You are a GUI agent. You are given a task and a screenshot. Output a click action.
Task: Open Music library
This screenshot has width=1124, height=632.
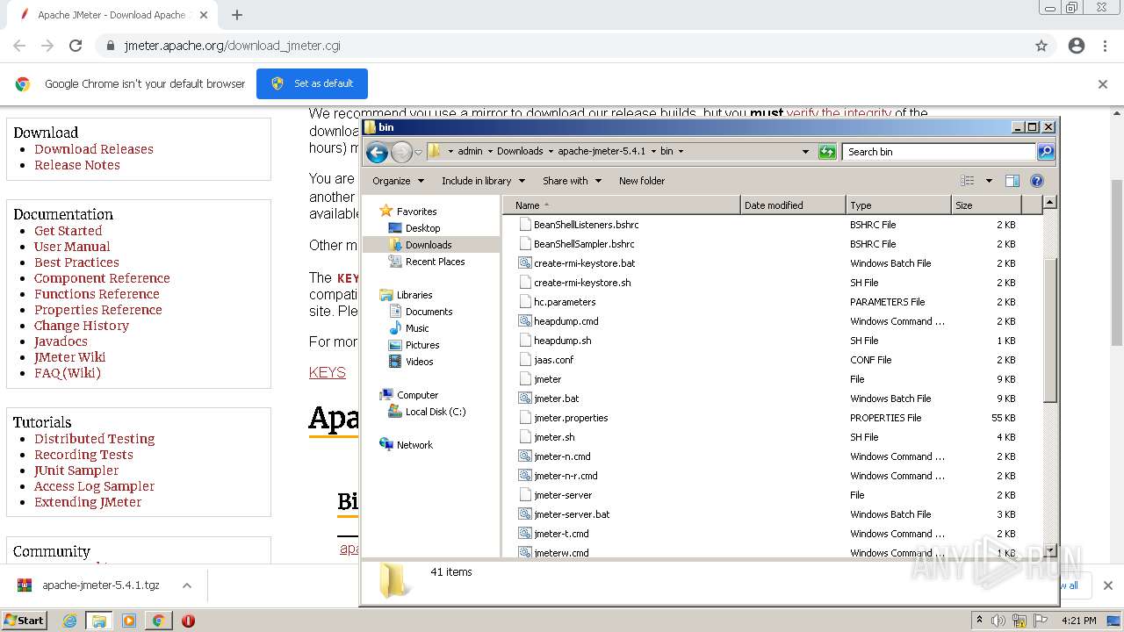coord(417,328)
